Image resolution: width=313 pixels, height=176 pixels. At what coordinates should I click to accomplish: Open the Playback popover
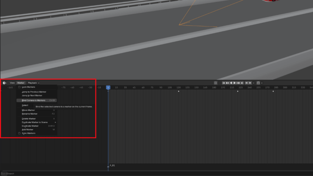(x=33, y=83)
